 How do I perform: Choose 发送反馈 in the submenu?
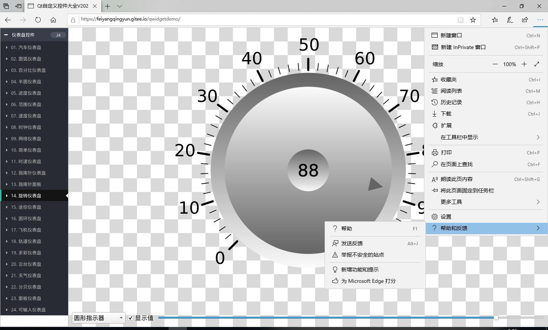tap(352, 243)
